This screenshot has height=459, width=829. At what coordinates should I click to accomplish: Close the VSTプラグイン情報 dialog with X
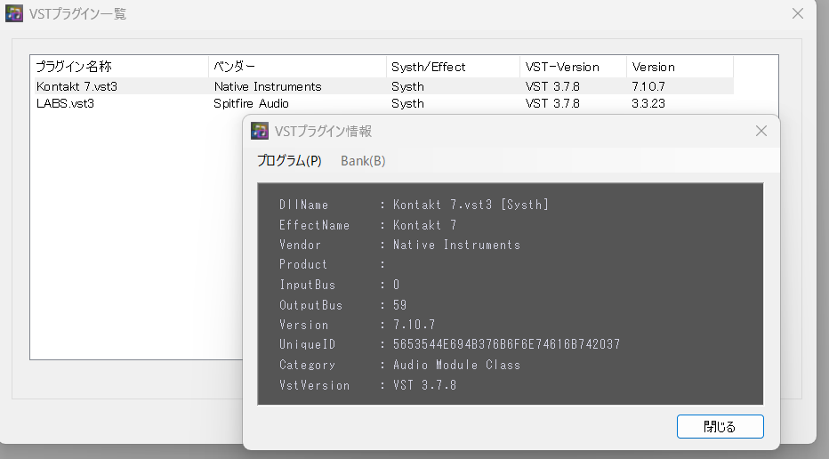[761, 131]
